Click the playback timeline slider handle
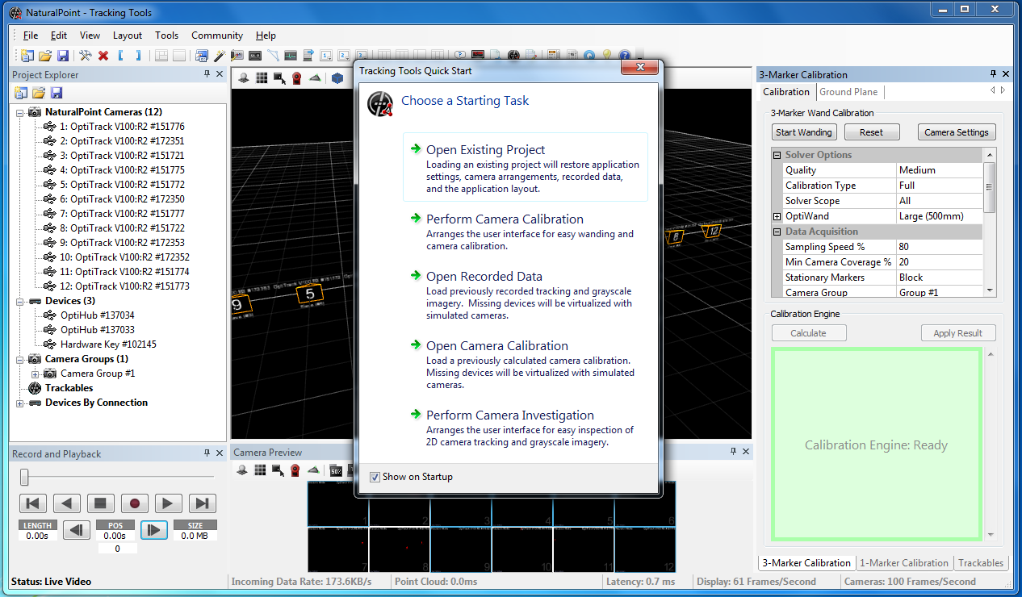Screen dimensions: 1022x597 (x=24, y=478)
